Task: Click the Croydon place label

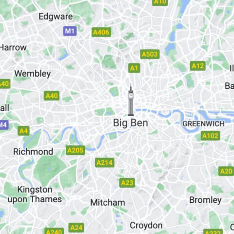Action: [146, 226]
